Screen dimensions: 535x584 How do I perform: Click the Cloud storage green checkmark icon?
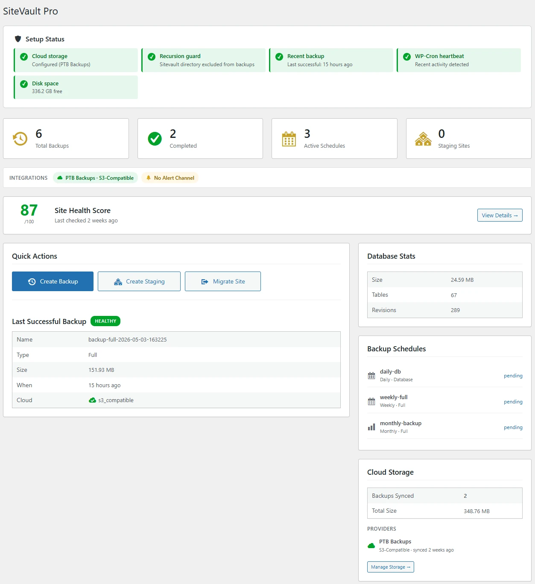(x=24, y=56)
